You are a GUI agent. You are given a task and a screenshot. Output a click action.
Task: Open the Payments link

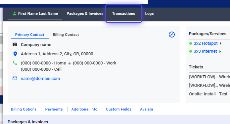54,109
